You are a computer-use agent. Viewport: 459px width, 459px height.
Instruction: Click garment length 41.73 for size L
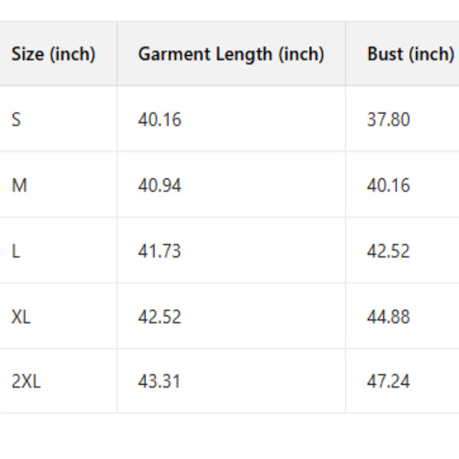pos(160,251)
